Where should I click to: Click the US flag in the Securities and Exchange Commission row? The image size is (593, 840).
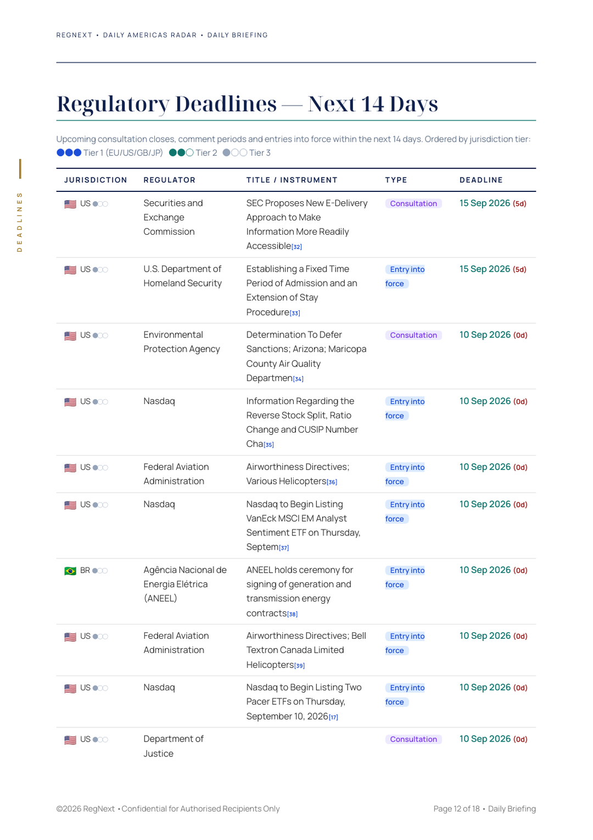pos(70,204)
